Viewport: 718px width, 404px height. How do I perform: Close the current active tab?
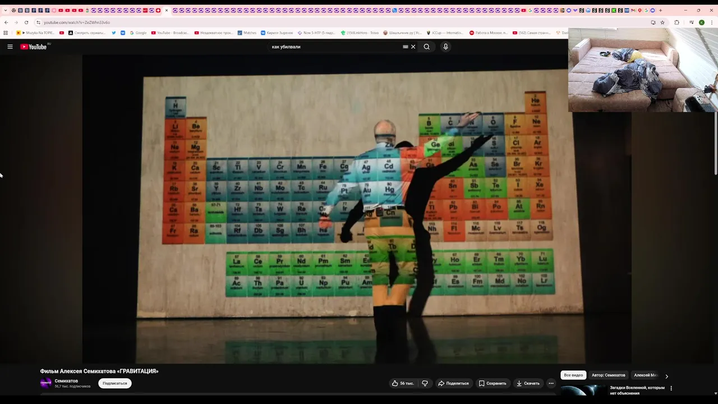(167, 10)
